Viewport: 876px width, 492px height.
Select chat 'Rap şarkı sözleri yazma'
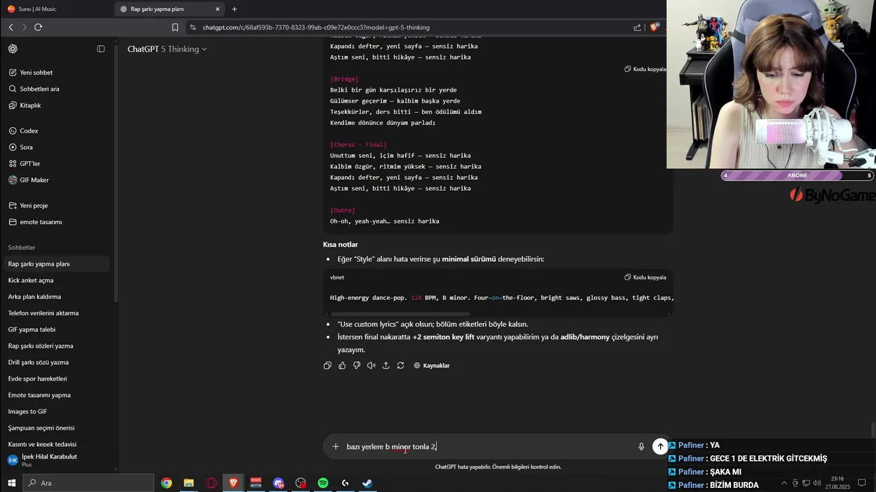coord(57,346)
